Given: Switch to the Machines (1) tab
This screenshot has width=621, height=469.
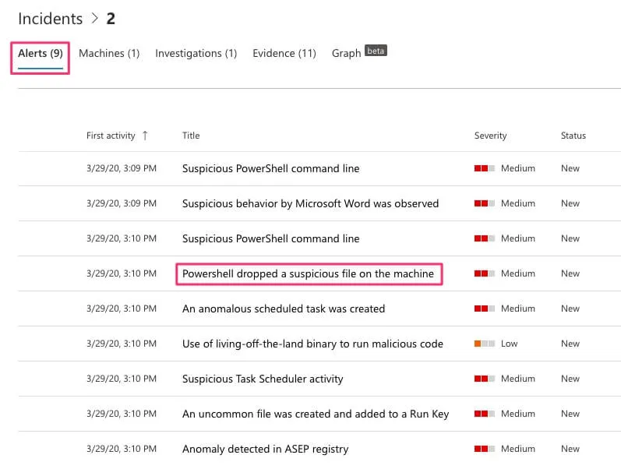Looking at the screenshot, I should click(109, 54).
